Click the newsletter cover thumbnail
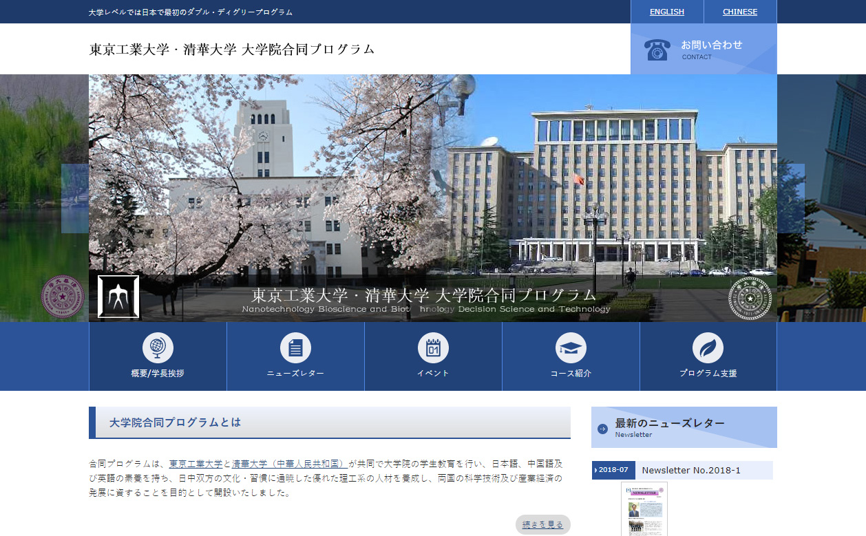 coord(644,509)
